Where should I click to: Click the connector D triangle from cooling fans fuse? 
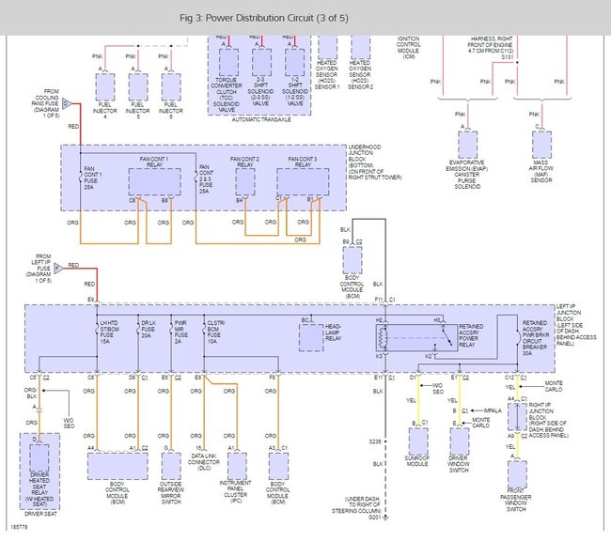[x=67, y=103]
